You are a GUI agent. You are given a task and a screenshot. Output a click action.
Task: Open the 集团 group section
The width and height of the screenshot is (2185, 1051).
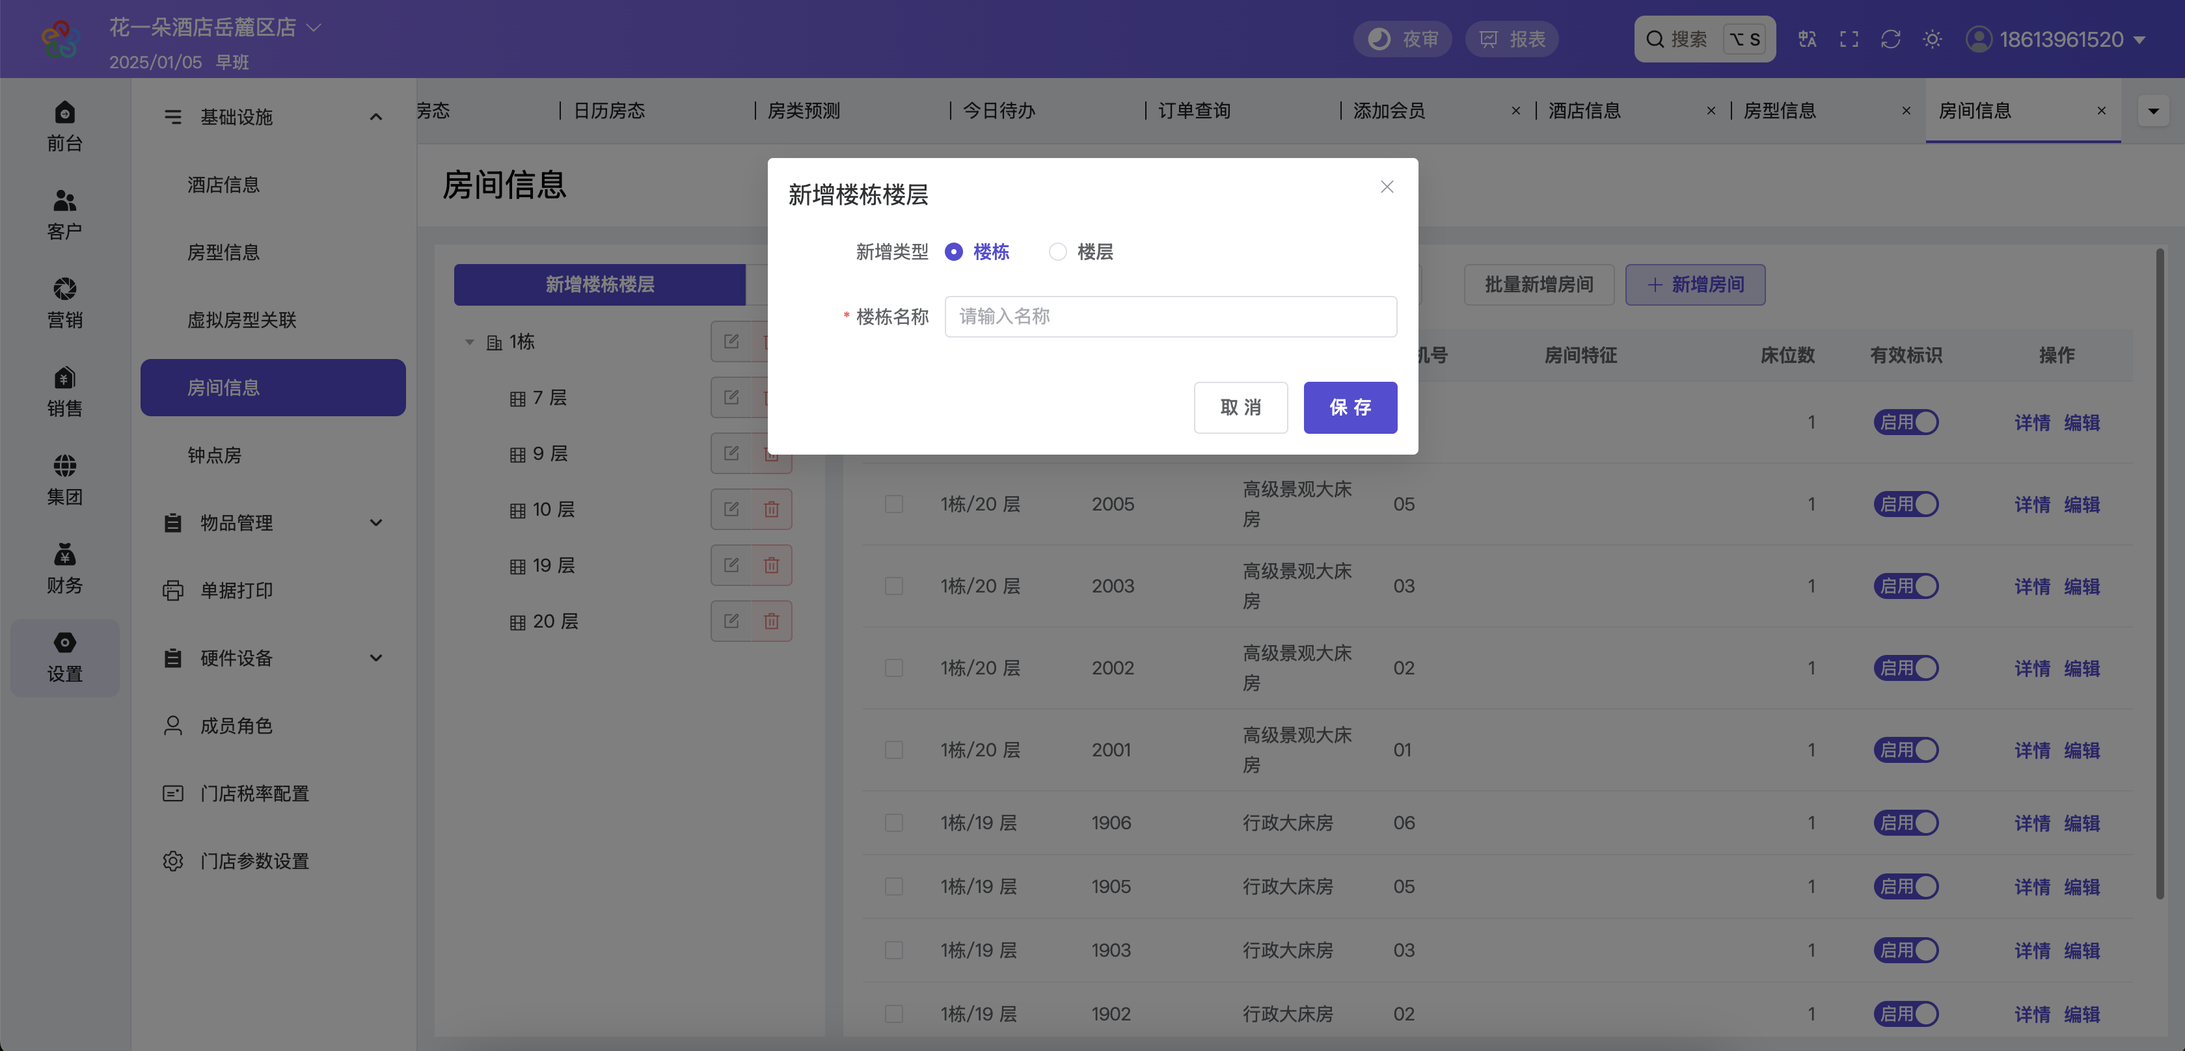pos(64,481)
